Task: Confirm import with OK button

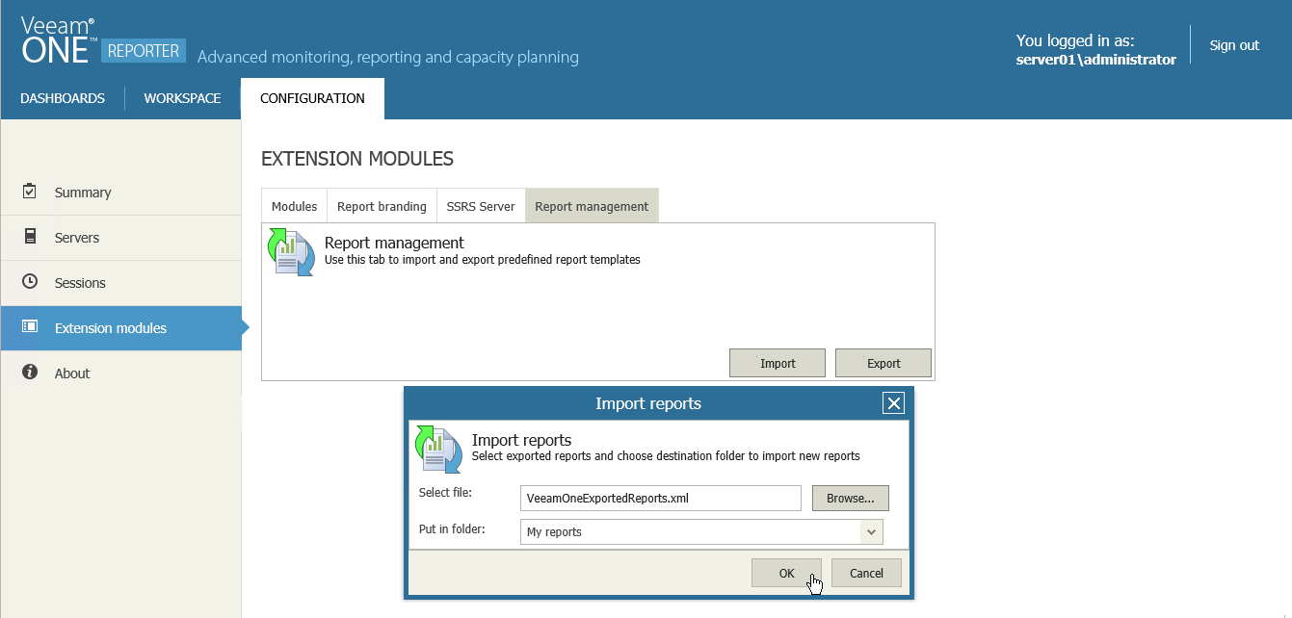Action: 786,573
